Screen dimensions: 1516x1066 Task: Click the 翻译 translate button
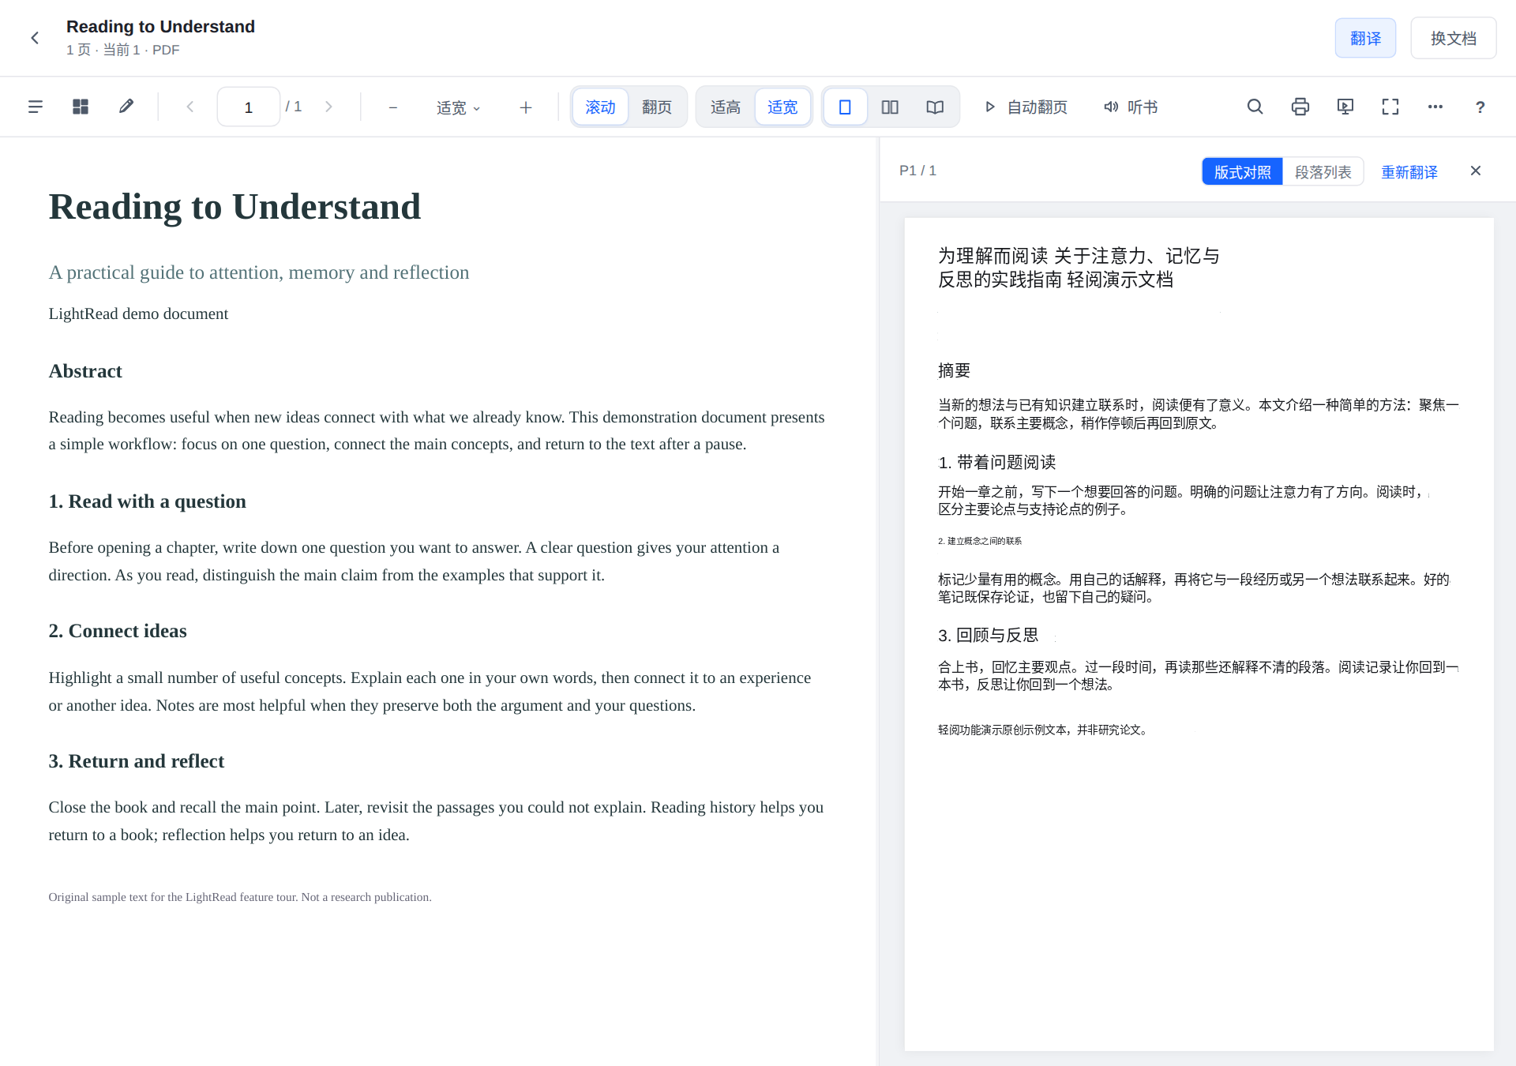point(1365,38)
